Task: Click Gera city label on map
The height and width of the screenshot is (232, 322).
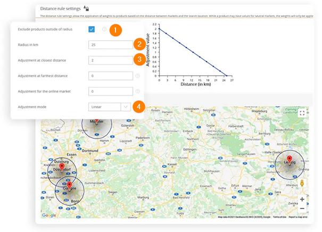Action: click(278, 192)
